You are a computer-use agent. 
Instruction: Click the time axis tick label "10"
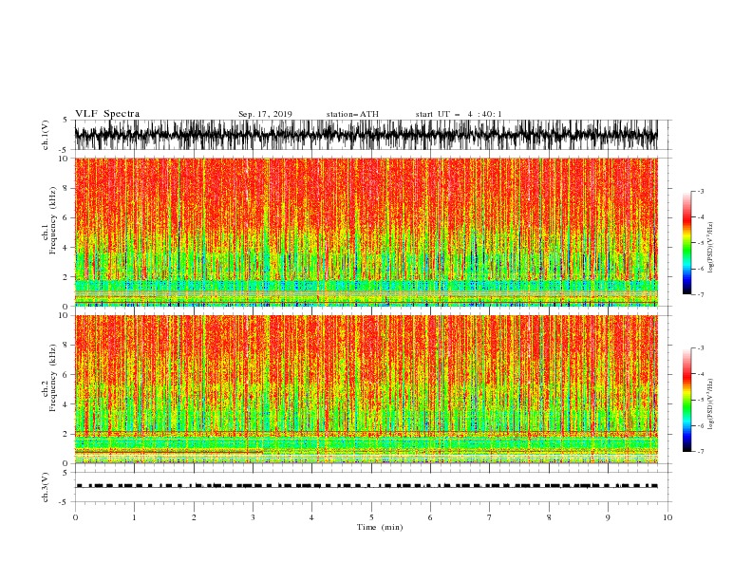point(667,517)
